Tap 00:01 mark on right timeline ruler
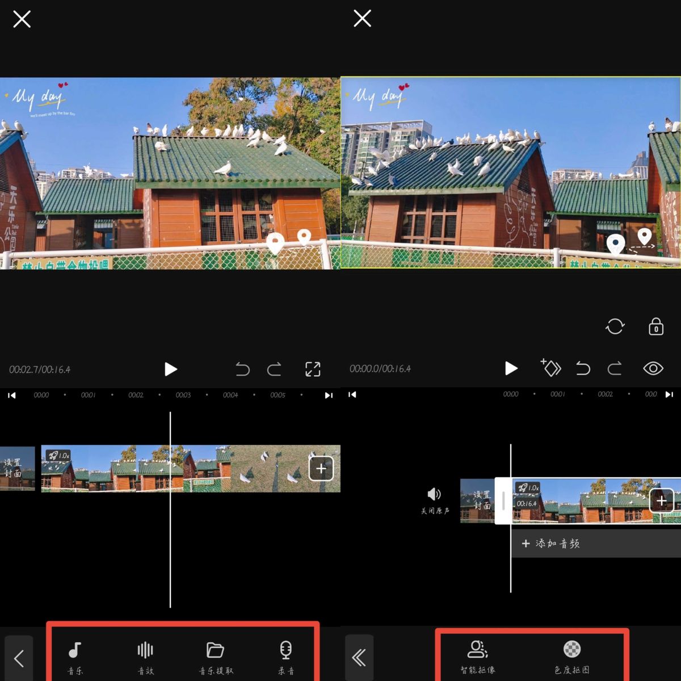 coord(558,394)
